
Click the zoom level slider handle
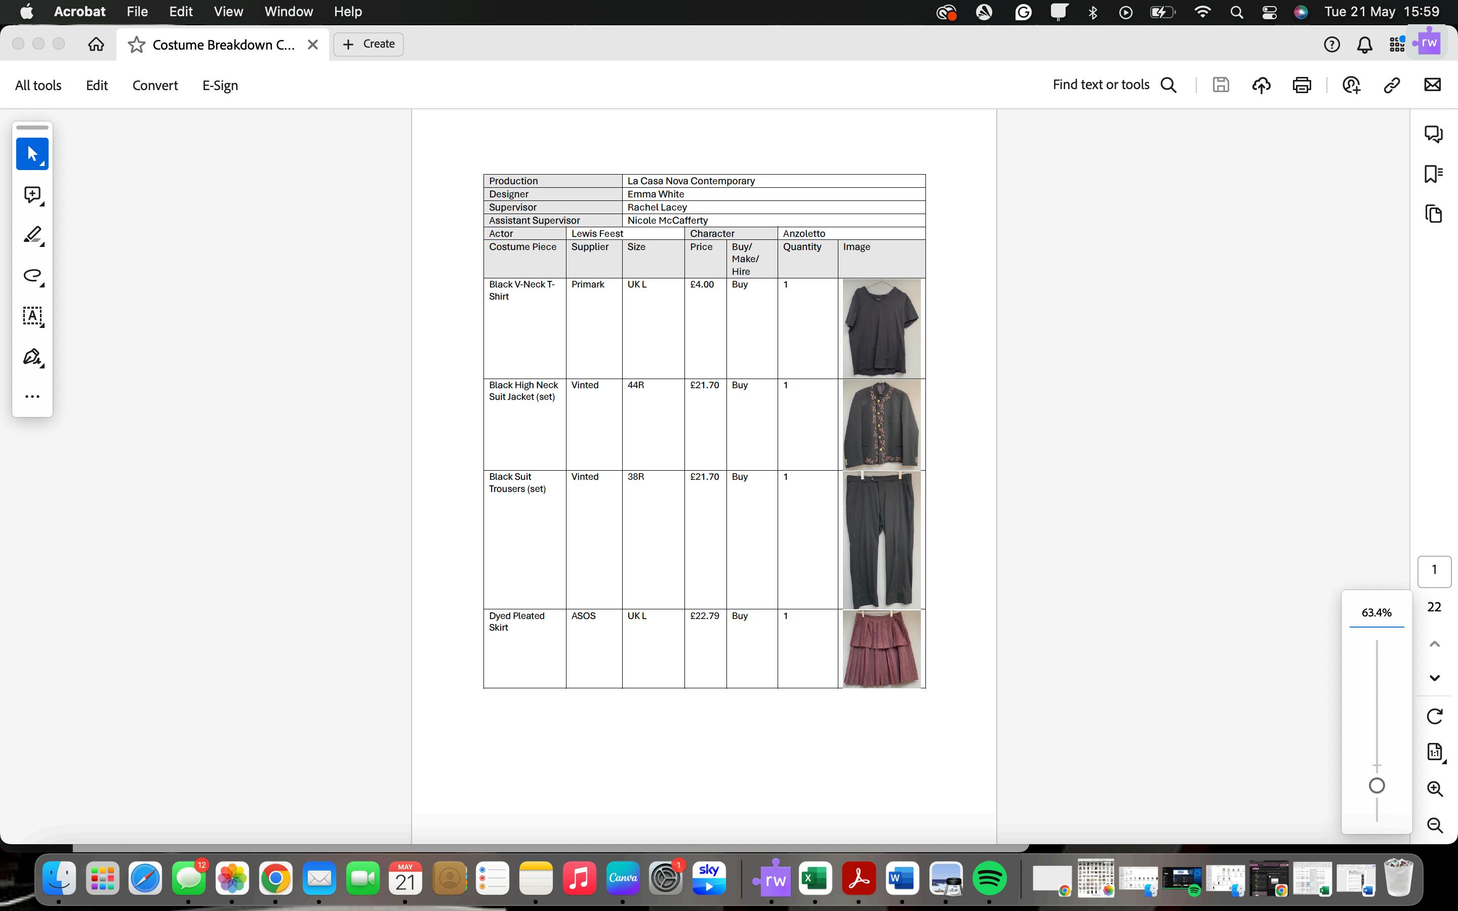(x=1376, y=785)
